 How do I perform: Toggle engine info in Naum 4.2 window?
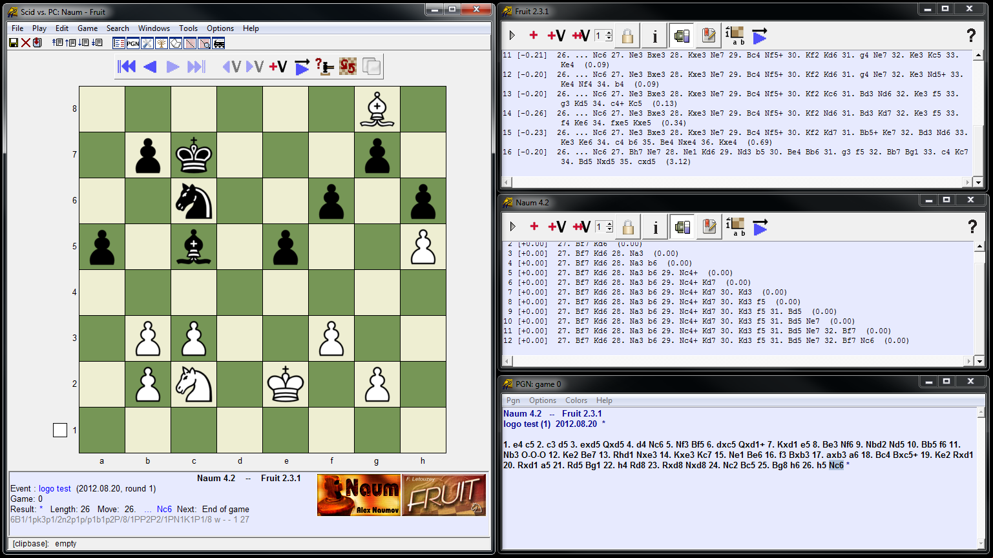point(655,227)
